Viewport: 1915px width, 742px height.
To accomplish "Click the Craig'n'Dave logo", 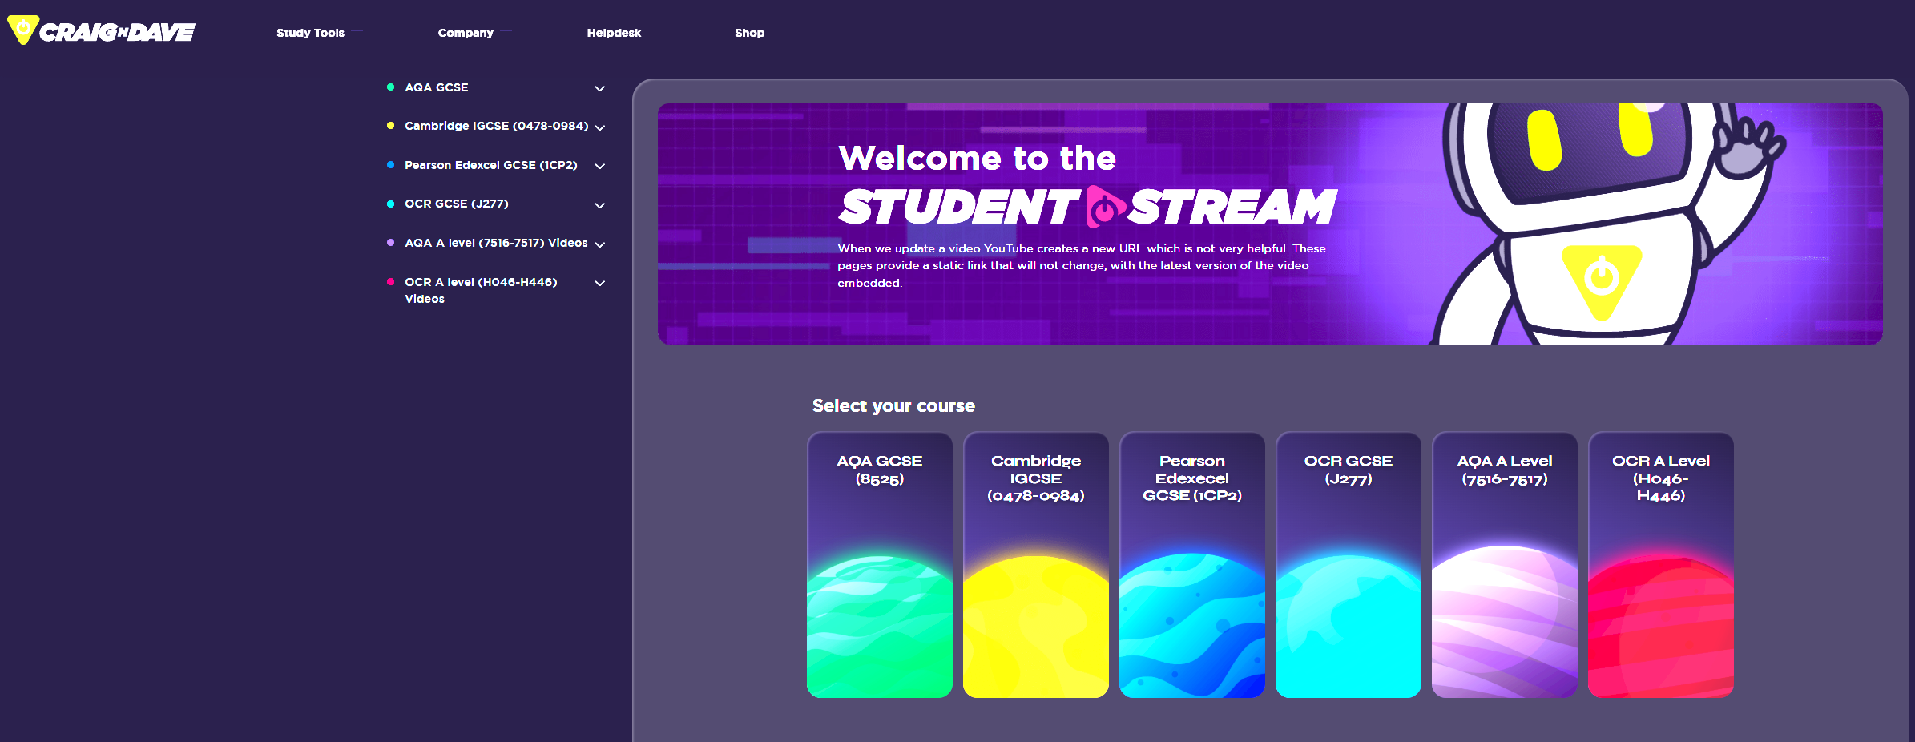I will tap(102, 31).
